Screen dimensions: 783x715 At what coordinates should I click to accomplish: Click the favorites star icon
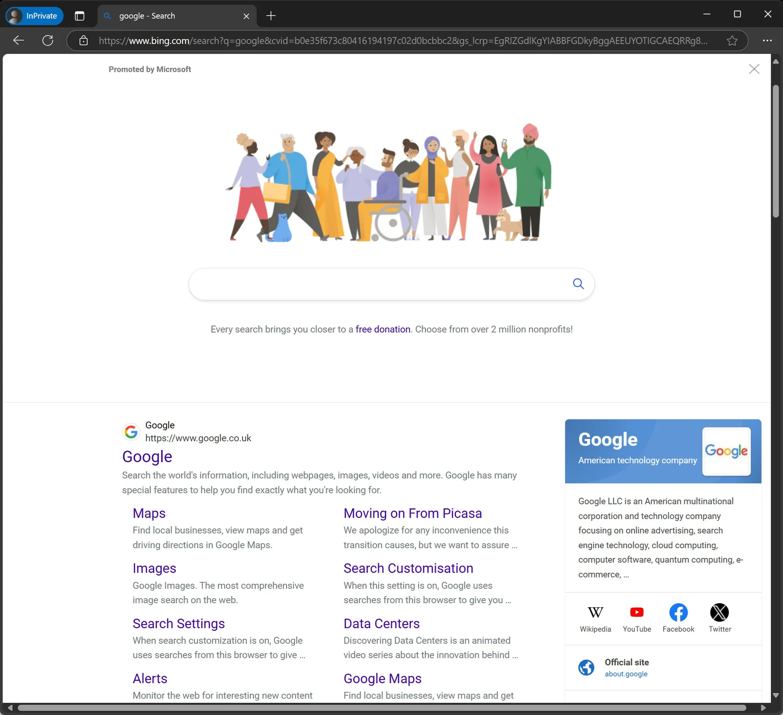click(x=732, y=41)
